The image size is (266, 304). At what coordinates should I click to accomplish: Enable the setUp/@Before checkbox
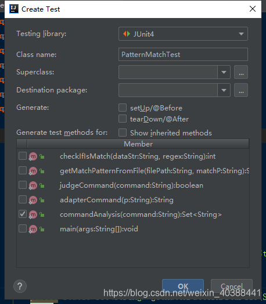(x=123, y=108)
